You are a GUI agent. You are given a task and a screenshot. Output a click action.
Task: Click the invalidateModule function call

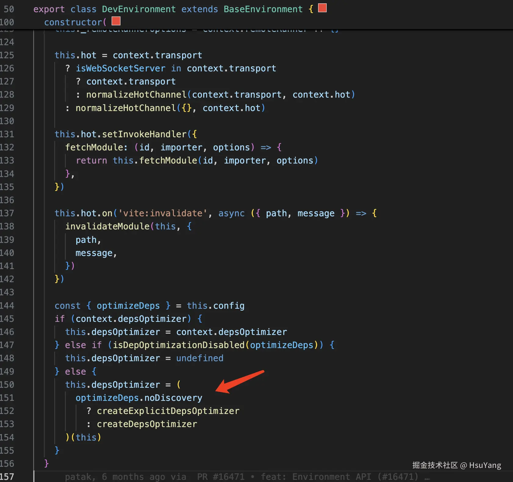tap(107, 226)
